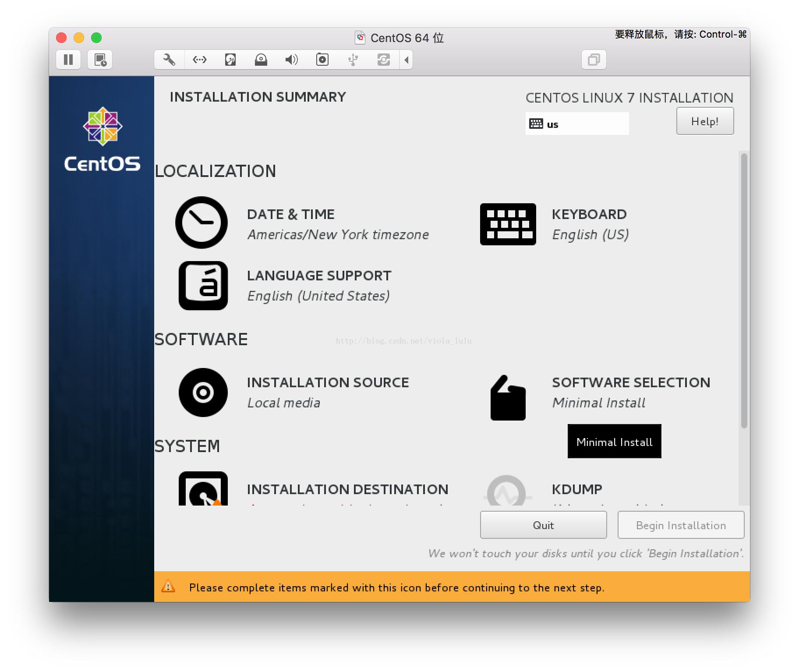Click the yellow minimize window button

(79, 38)
